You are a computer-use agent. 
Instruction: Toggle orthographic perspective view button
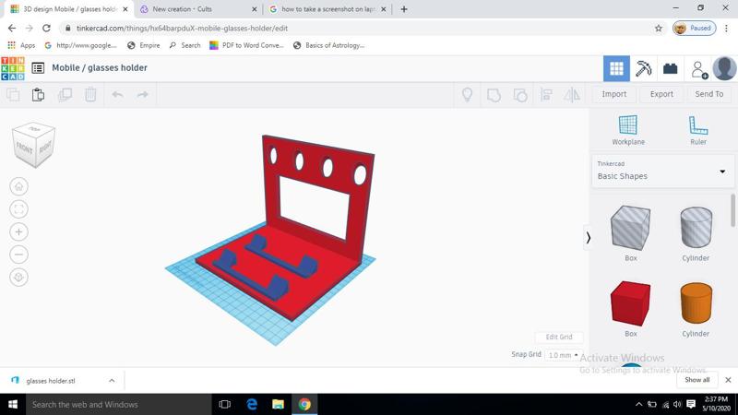18,278
